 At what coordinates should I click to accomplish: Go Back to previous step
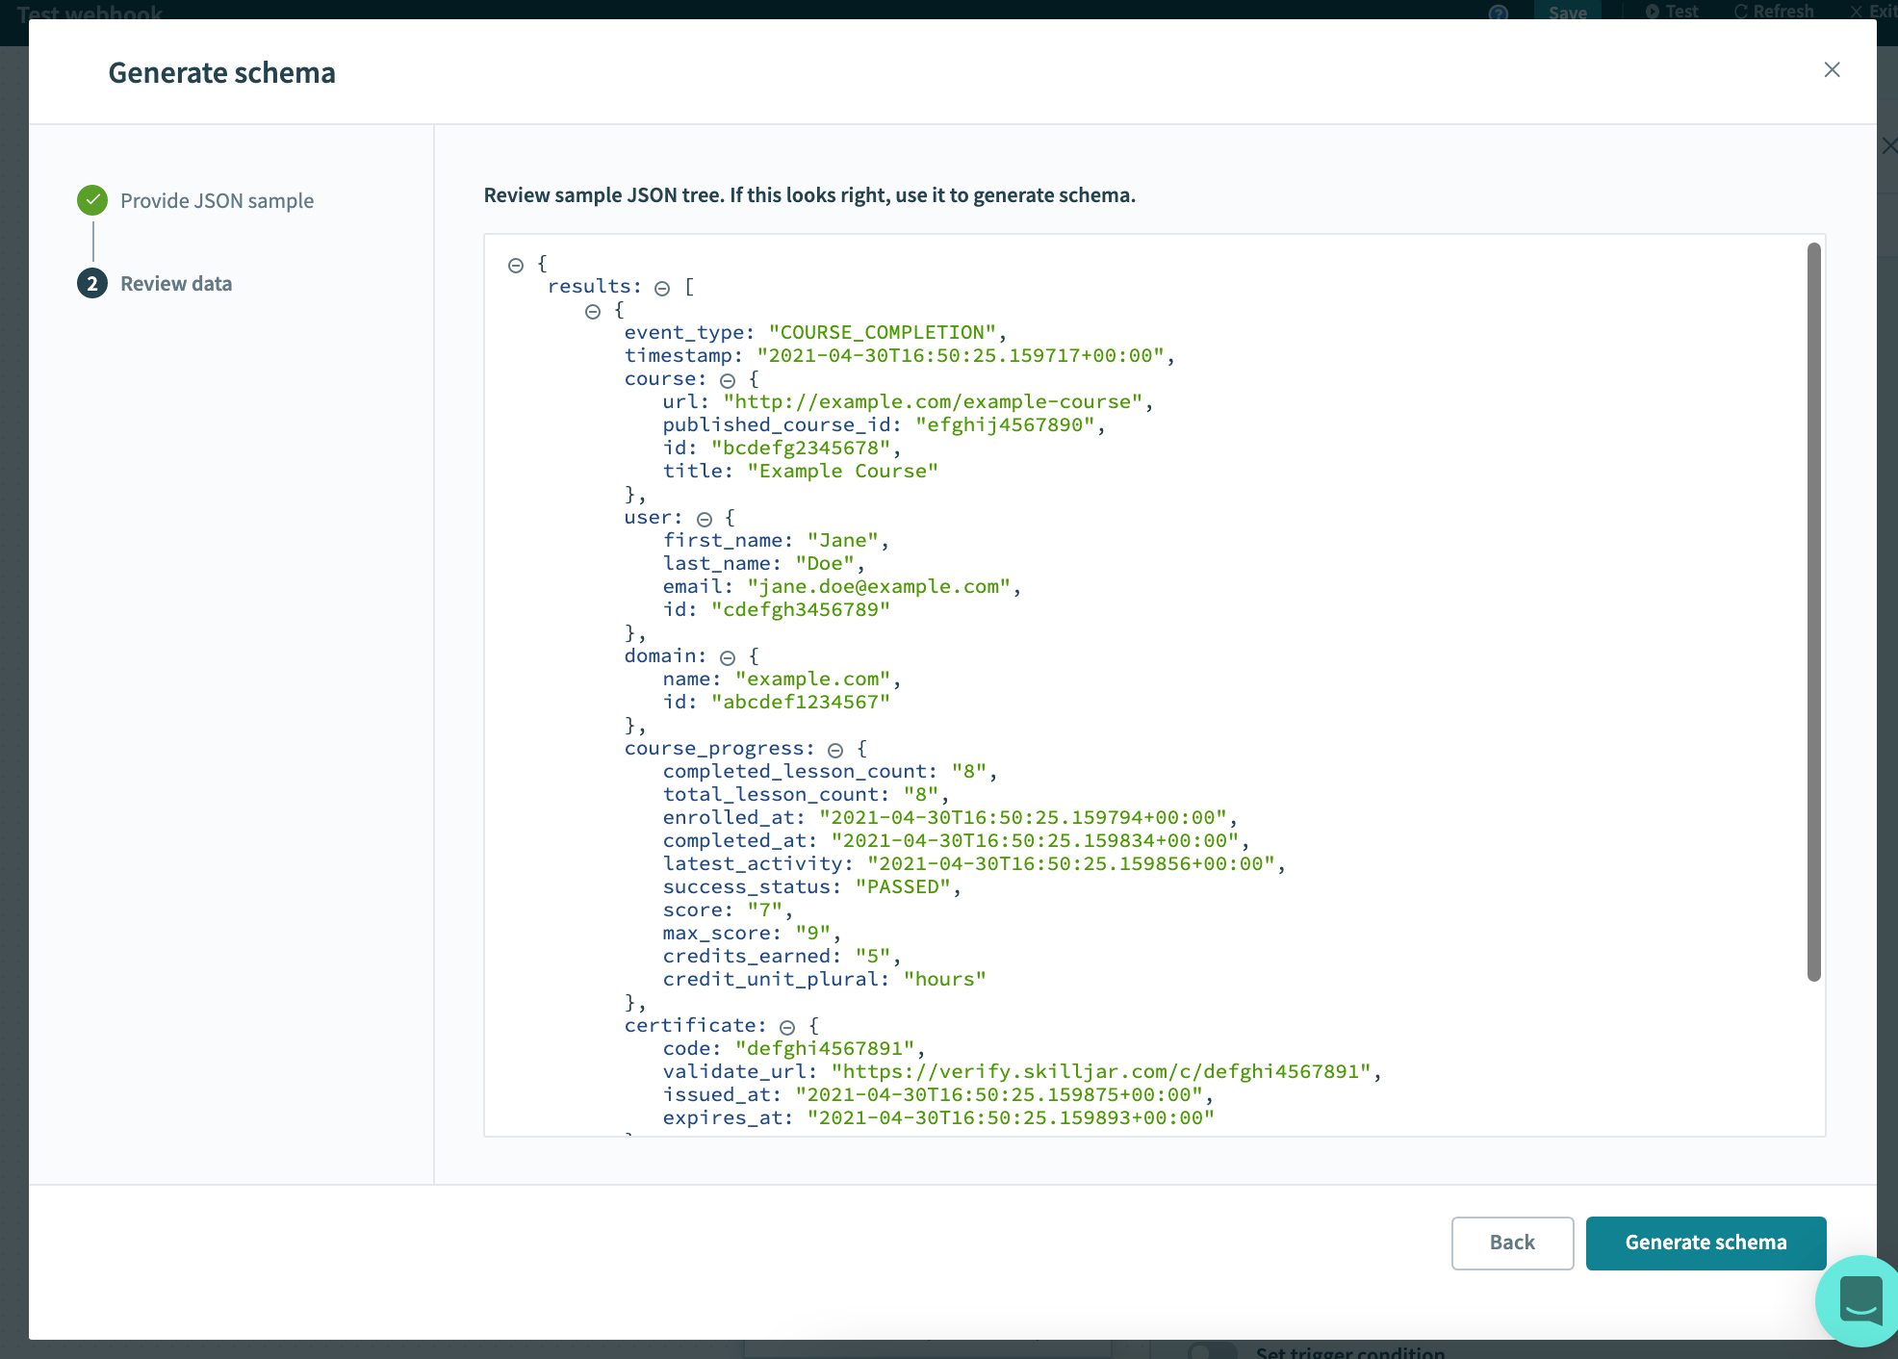pyautogui.click(x=1512, y=1243)
